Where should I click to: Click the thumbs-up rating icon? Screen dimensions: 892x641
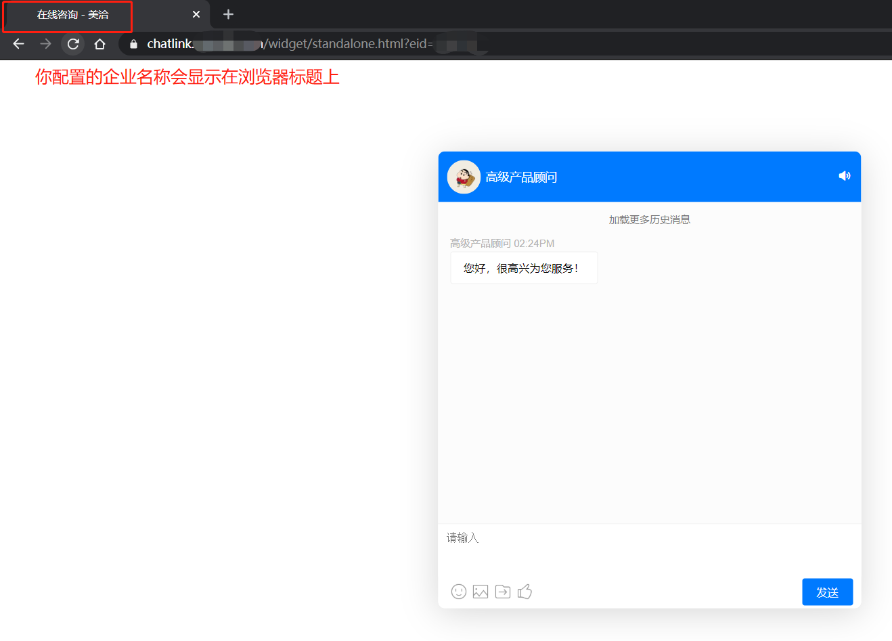pos(525,592)
